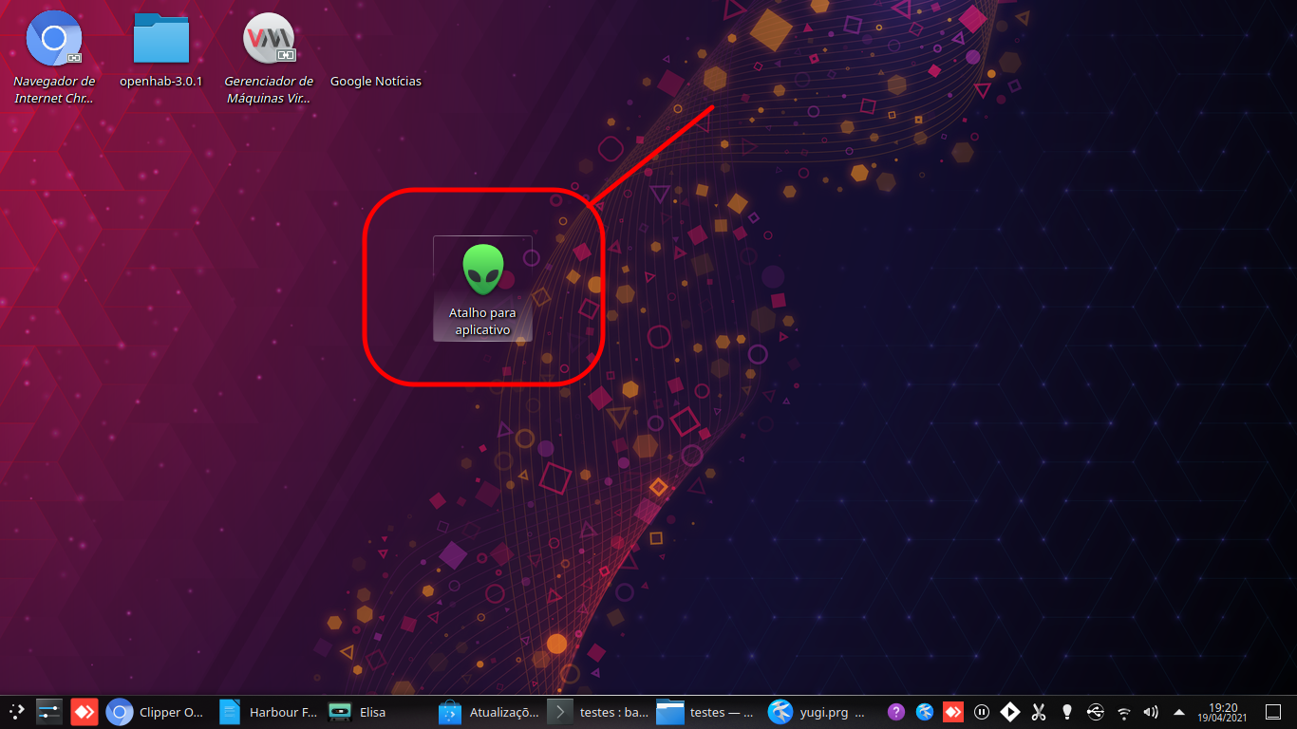Click the blue bird tray icon
Viewport: 1297px width, 729px height.
(925, 712)
